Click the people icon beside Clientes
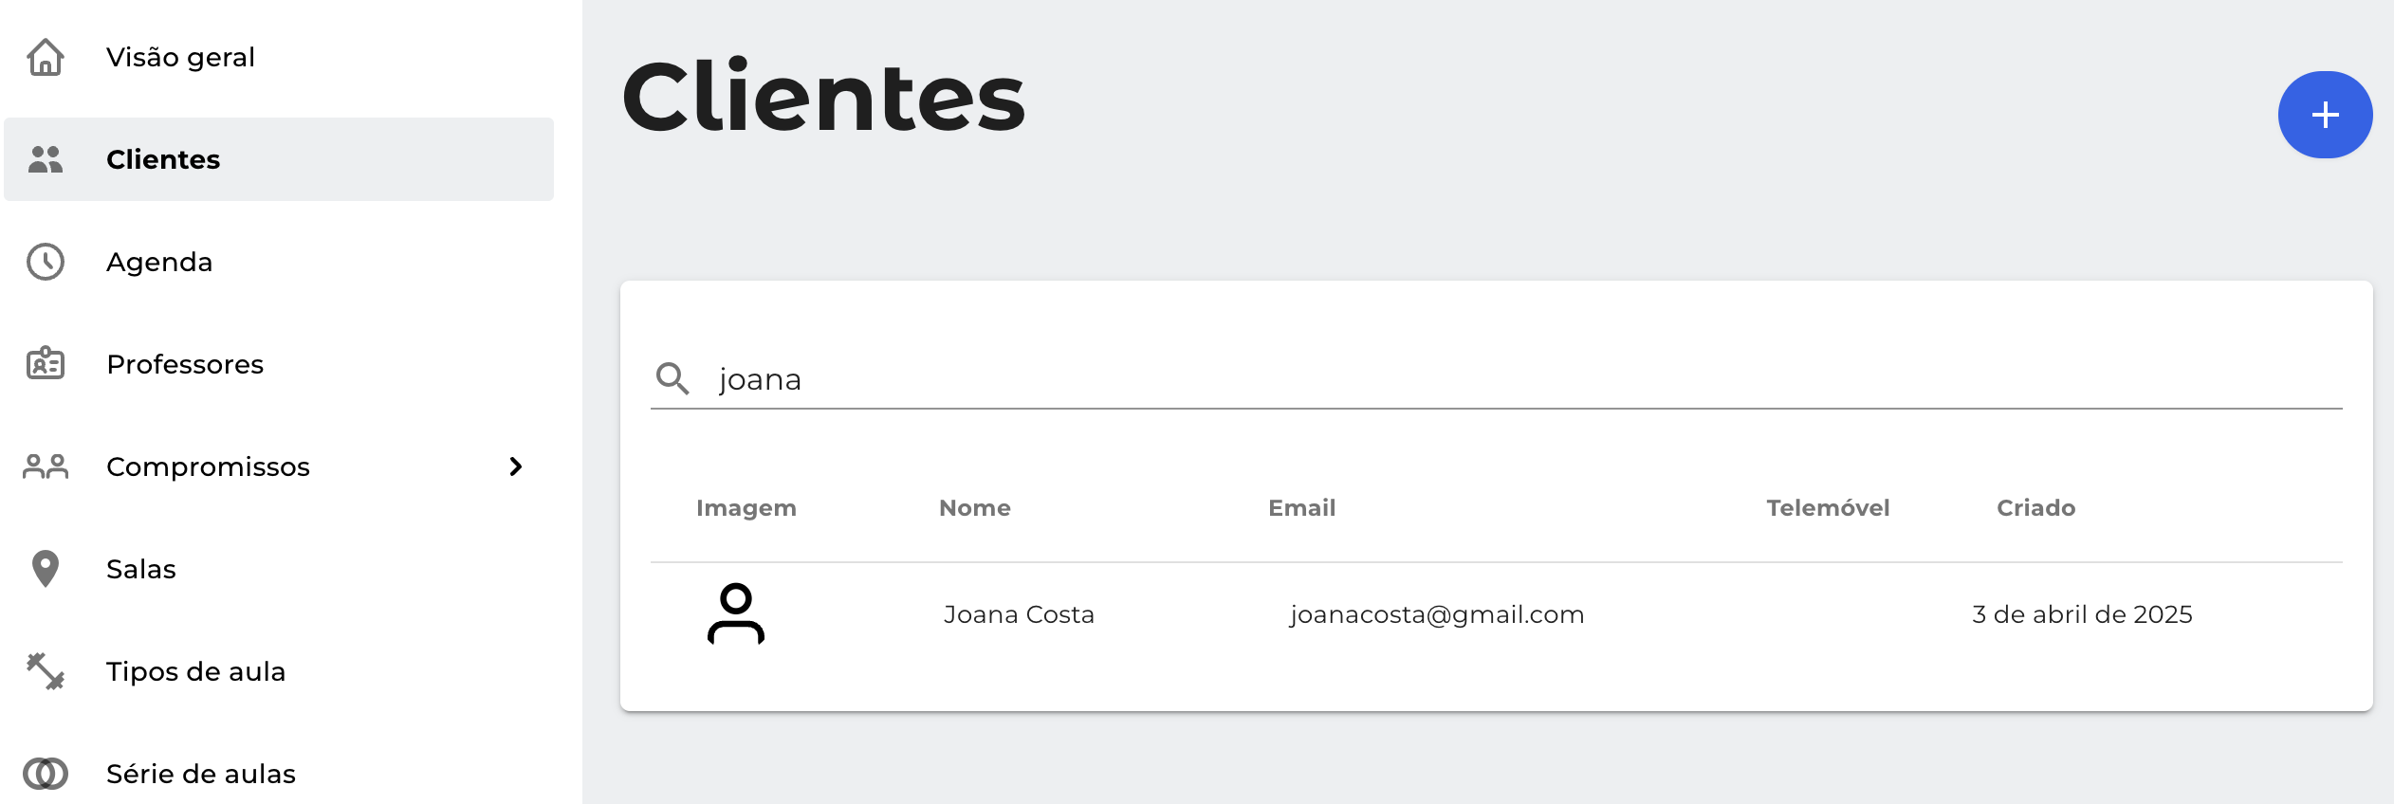 click(x=46, y=159)
